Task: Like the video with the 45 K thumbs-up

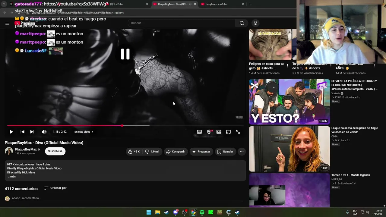Action: 134,152
